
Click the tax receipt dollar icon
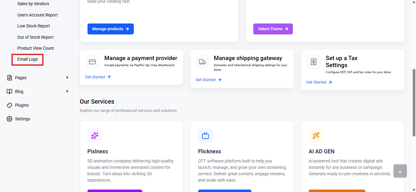click(x=314, y=62)
